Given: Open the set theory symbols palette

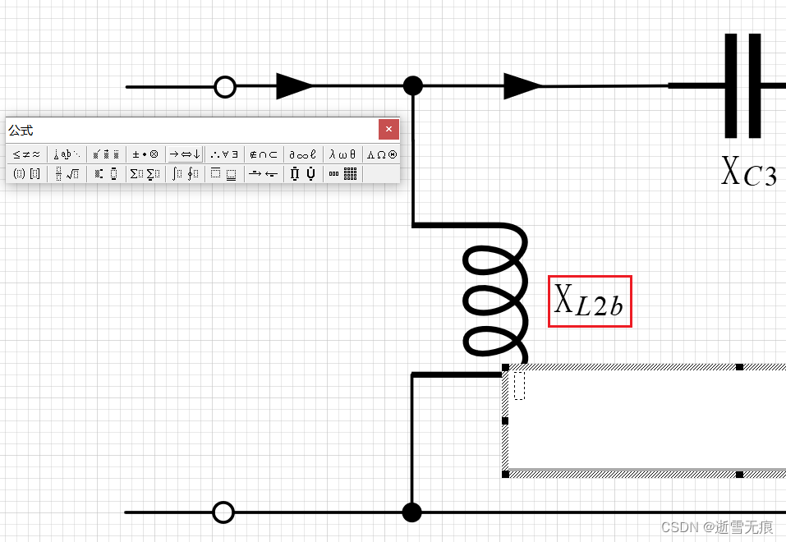Looking at the screenshot, I should pyautogui.click(x=263, y=154).
